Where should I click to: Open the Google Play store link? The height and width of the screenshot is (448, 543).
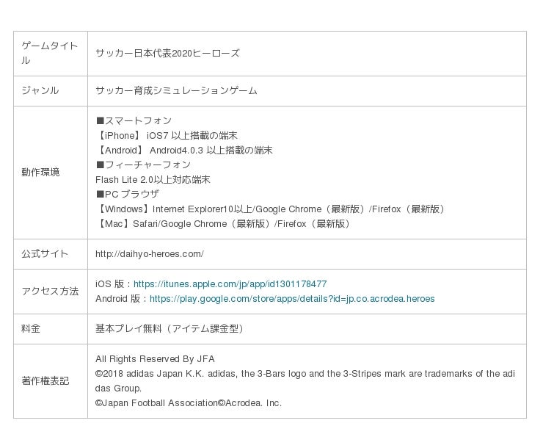(291, 299)
